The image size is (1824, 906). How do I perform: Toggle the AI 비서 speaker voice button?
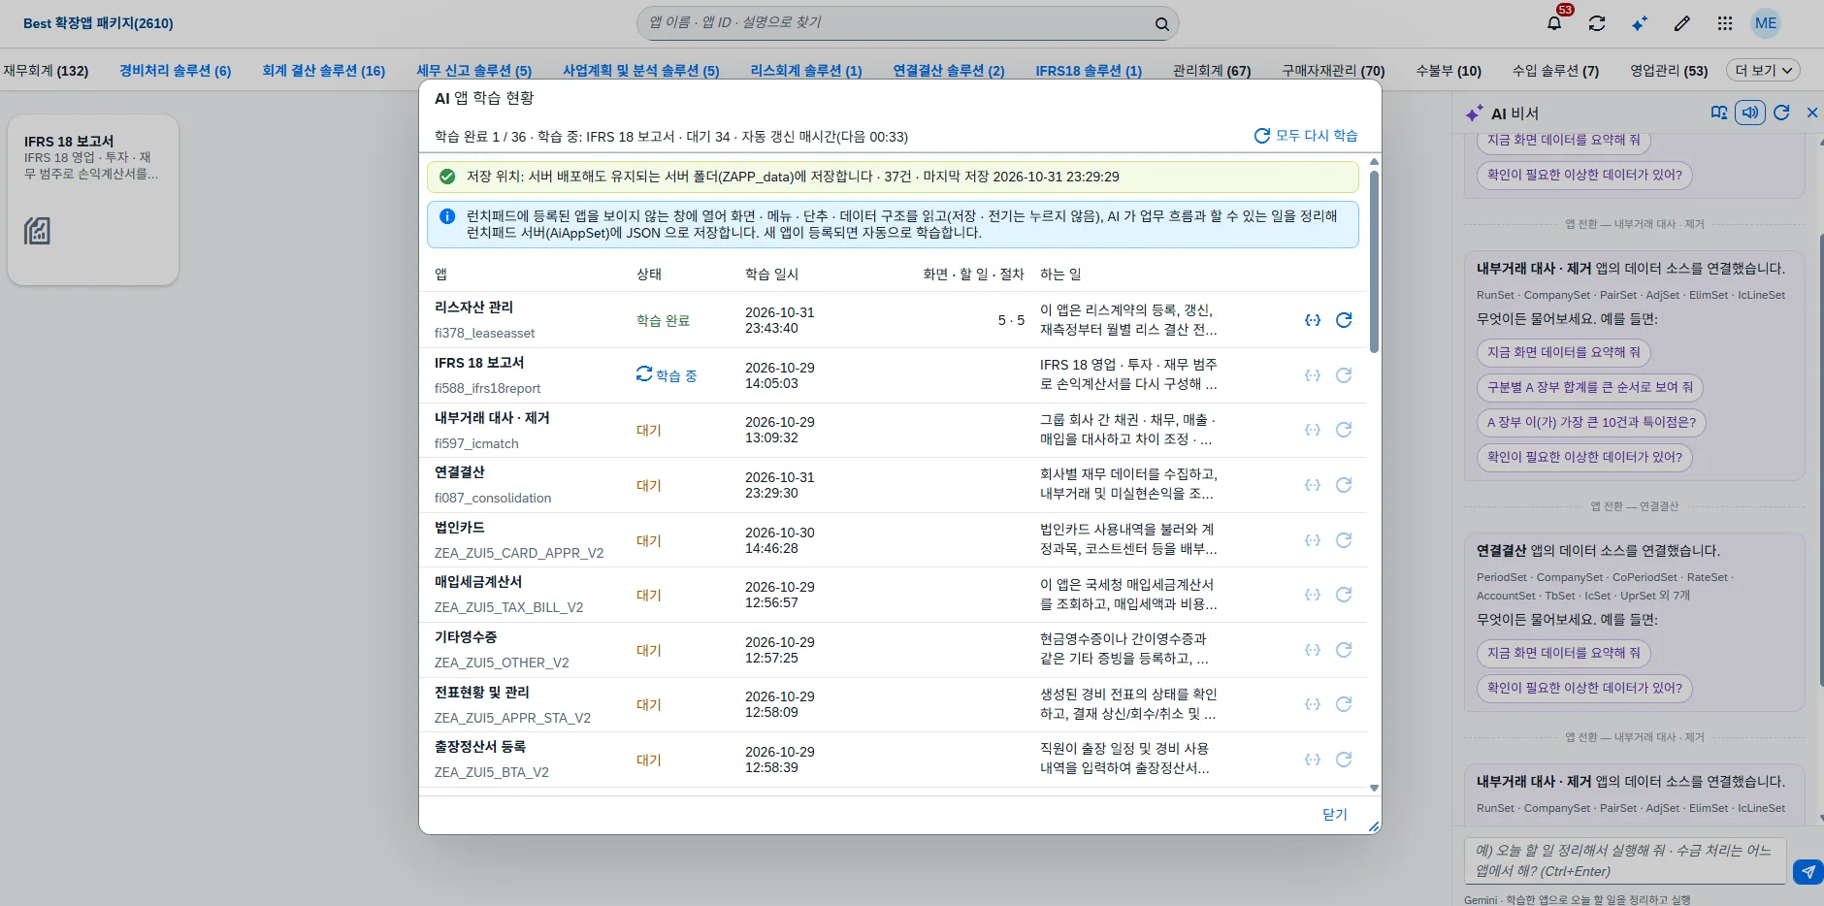(1750, 113)
